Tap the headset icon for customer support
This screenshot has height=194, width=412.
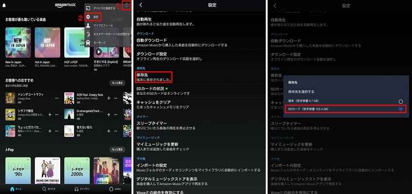point(88,34)
